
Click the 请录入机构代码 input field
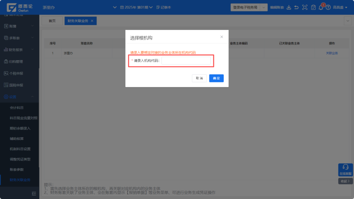coord(186,61)
